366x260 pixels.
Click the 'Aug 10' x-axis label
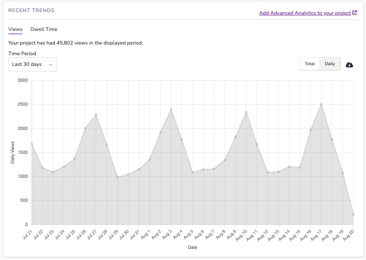241,235
